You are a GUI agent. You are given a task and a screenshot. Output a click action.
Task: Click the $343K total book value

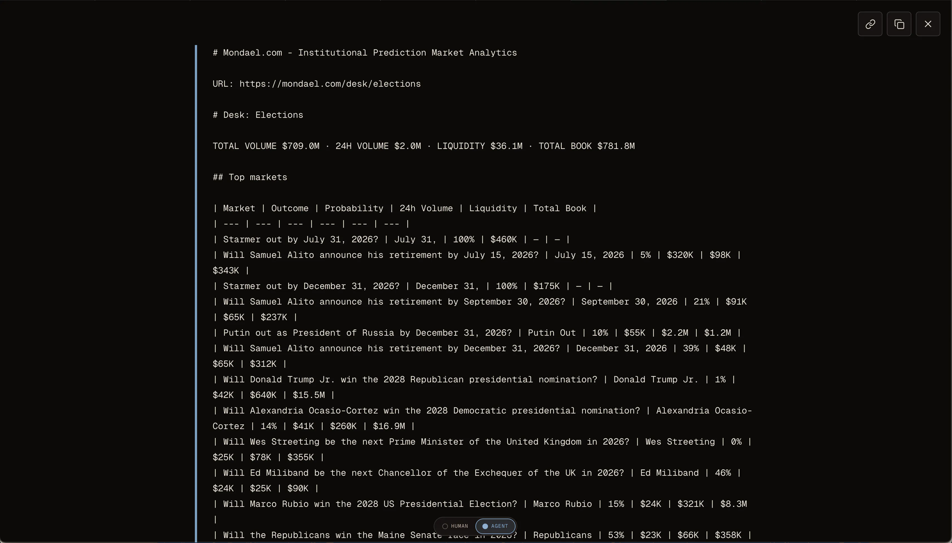225,271
